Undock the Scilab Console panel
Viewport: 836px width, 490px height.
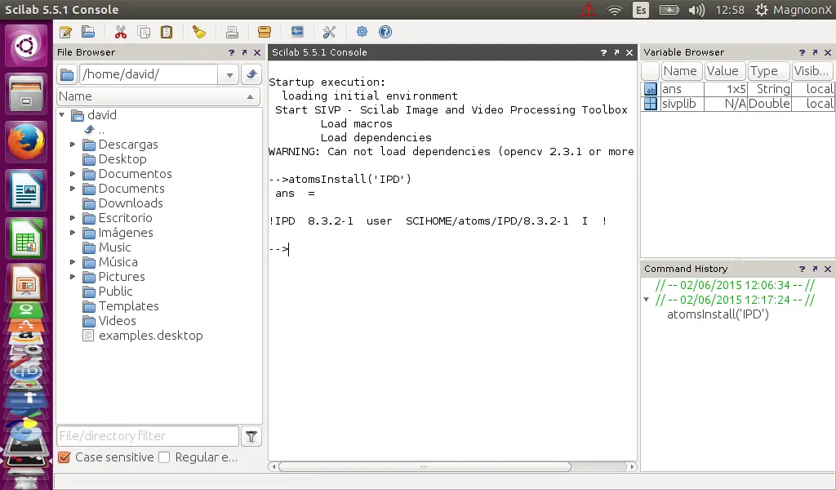(x=616, y=52)
